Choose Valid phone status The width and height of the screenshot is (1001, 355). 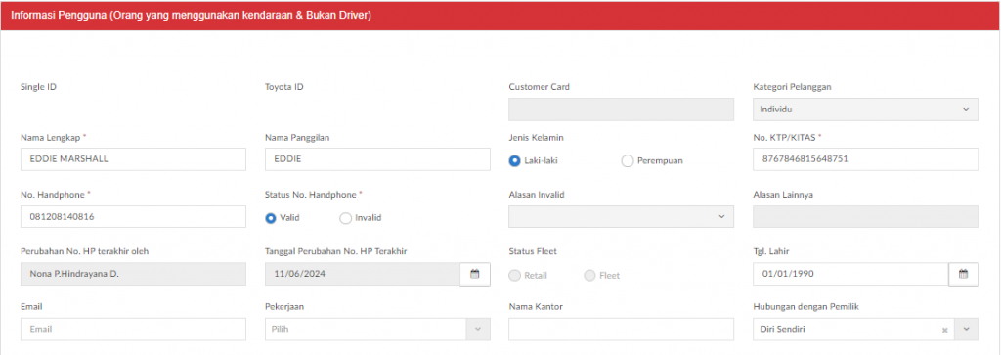pyautogui.click(x=271, y=218)
